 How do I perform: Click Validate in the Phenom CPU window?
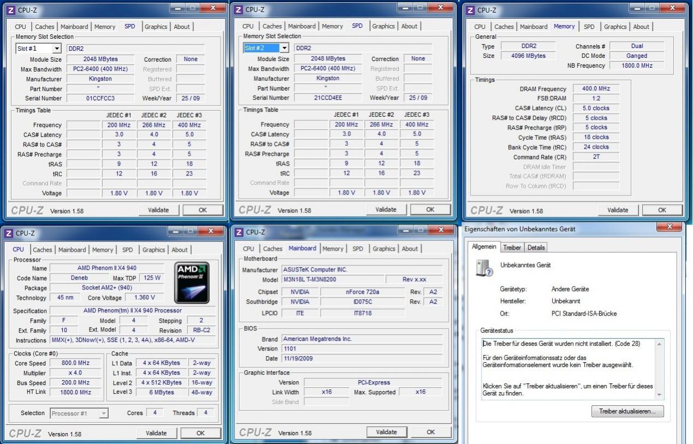coord(156,433)
